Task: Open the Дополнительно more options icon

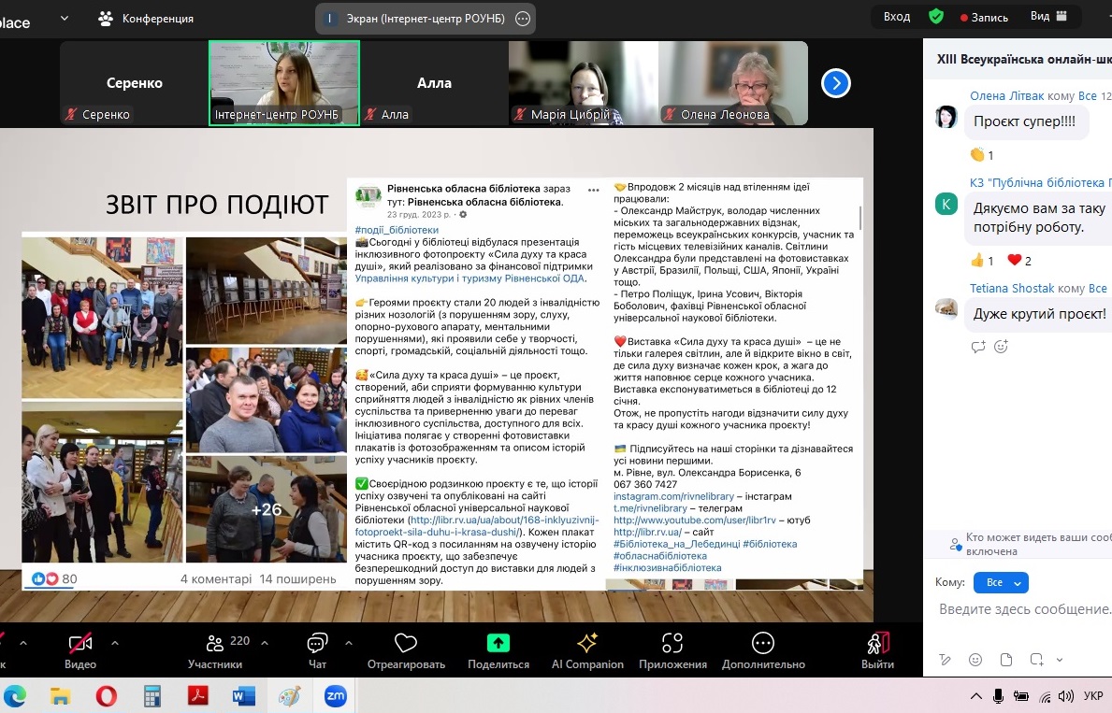Action: 763,644
